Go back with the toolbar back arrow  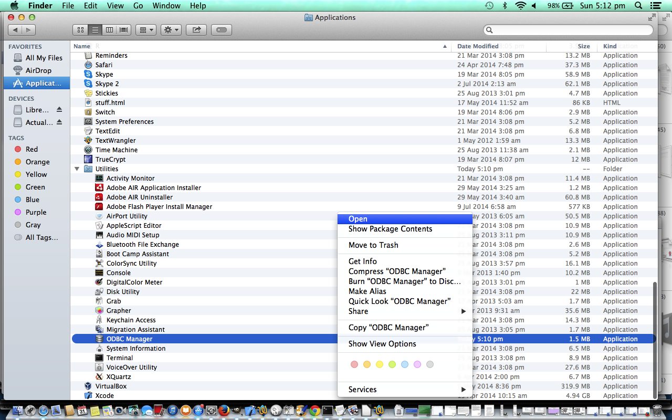click(x=15, y=30)
